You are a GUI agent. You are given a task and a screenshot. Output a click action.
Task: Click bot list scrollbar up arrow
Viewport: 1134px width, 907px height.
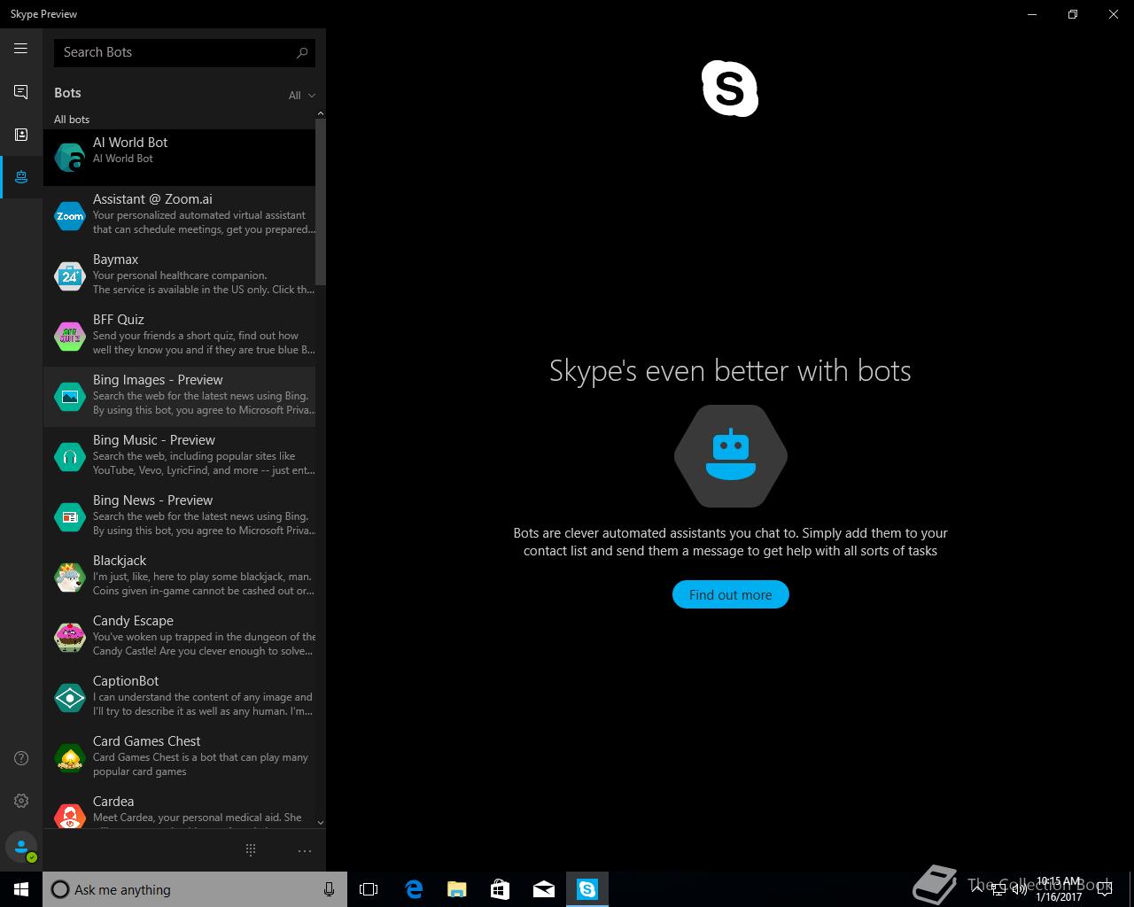321,113
